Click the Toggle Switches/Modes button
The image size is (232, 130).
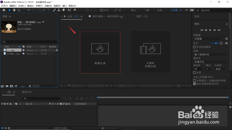coord(60,128)
